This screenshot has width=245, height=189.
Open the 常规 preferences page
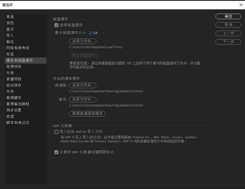click(10, 17)
